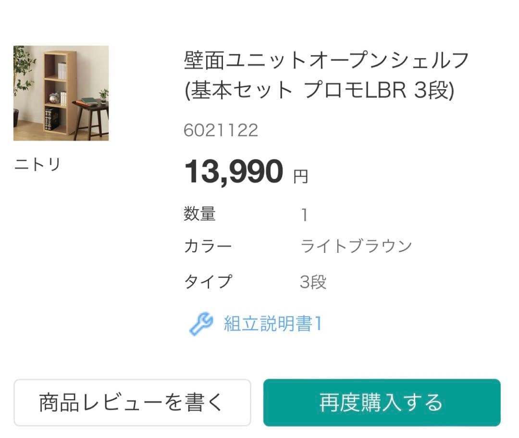Image resolution: width=519 pixels, height=438 pixels.
Task: Click the green 再度購入する button
Action: click(382, 402)
